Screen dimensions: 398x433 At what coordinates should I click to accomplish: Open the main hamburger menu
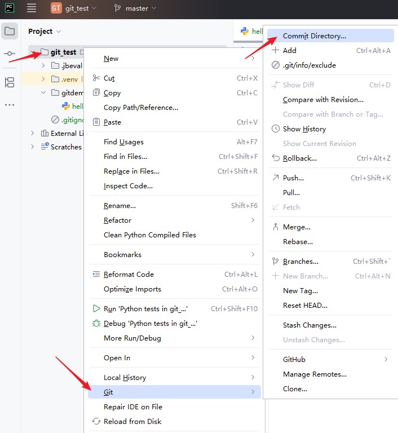(32, 8)
